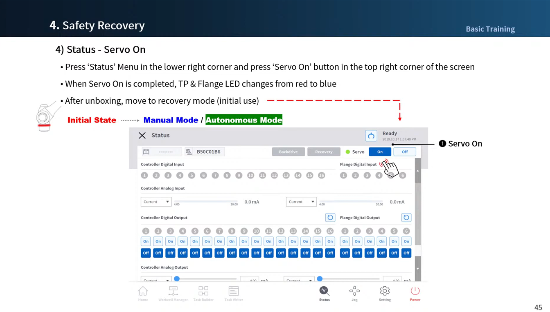Open the Setting gear icon

(385, 293)
